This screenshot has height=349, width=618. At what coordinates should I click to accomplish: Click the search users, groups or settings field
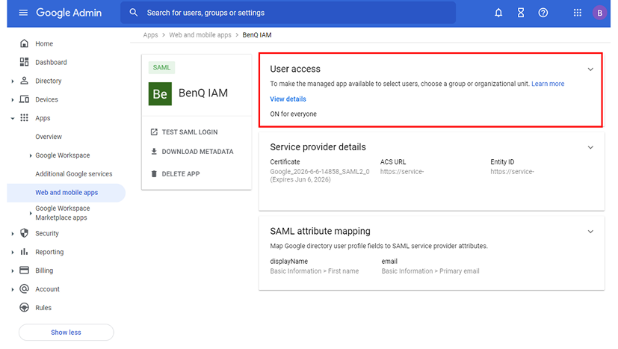[291, 13]
